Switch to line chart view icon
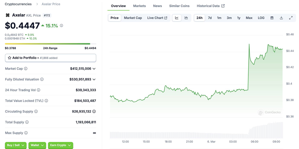299x149 pixels. (177, 18)
